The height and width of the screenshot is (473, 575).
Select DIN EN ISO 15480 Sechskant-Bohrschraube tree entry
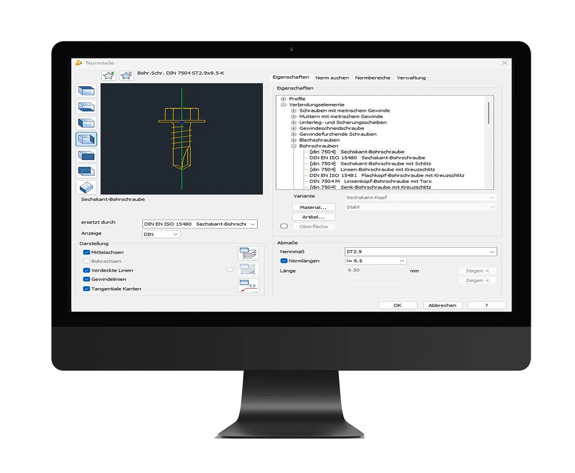click(367, 158)
